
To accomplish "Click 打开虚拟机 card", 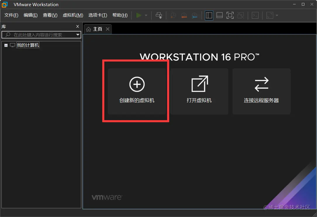I will (199, 92).
